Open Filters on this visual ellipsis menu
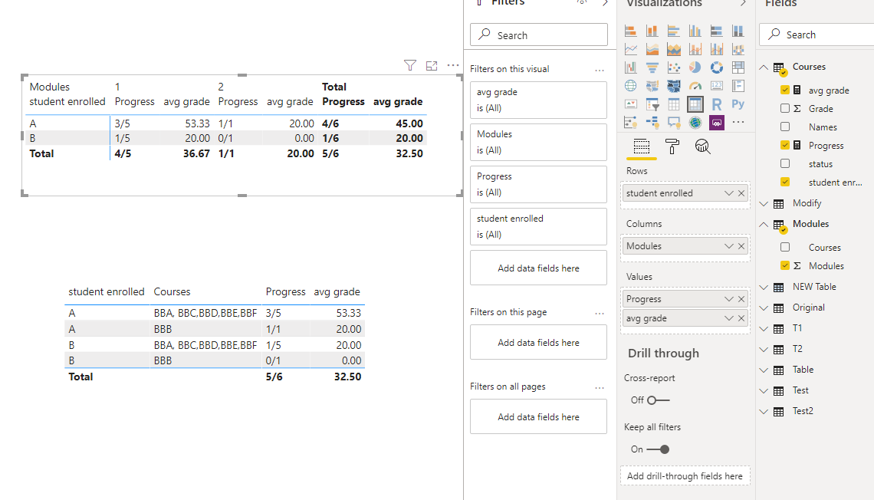The width and height of the screenshot is (874, 500). click(x=600, y=71)
